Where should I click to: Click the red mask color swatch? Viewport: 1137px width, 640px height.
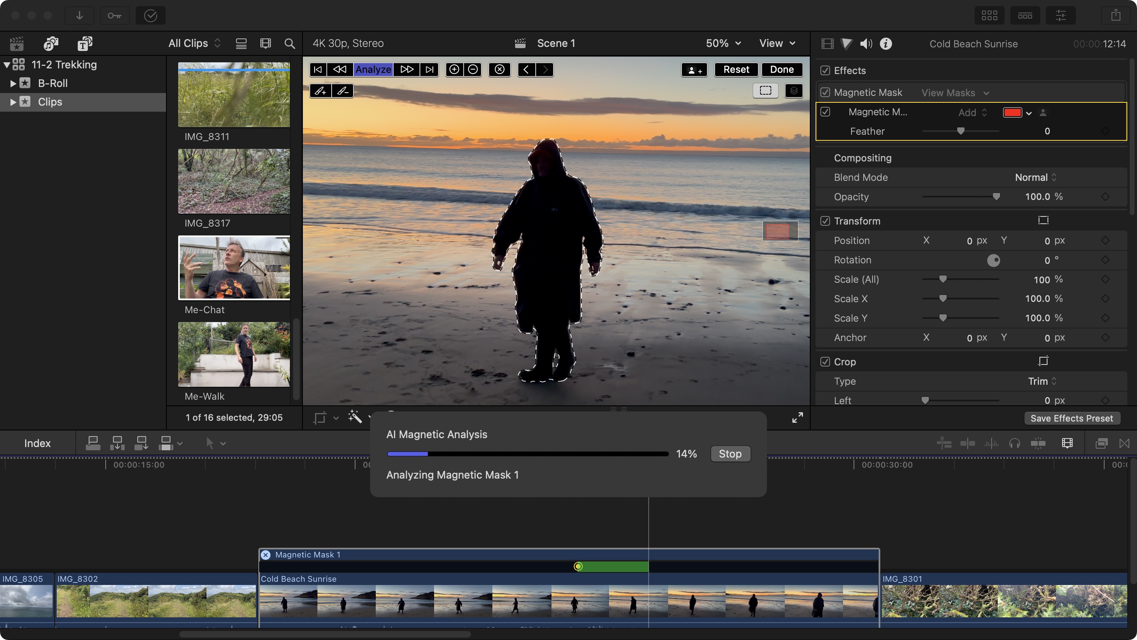point(1013,112)
